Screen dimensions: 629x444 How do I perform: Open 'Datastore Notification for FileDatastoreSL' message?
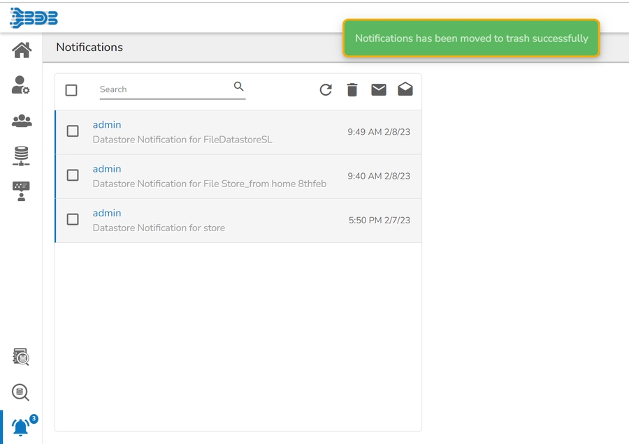182,140
